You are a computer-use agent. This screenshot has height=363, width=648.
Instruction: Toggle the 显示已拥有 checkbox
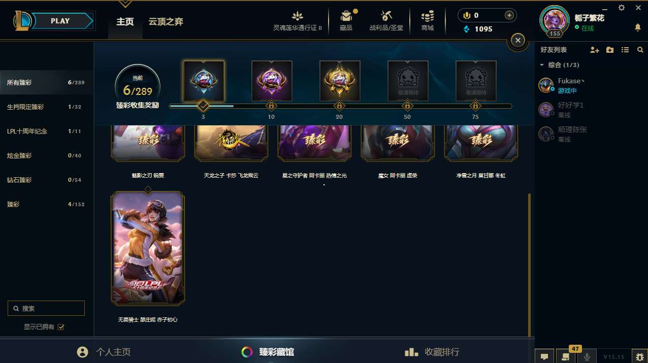[61, 327]
